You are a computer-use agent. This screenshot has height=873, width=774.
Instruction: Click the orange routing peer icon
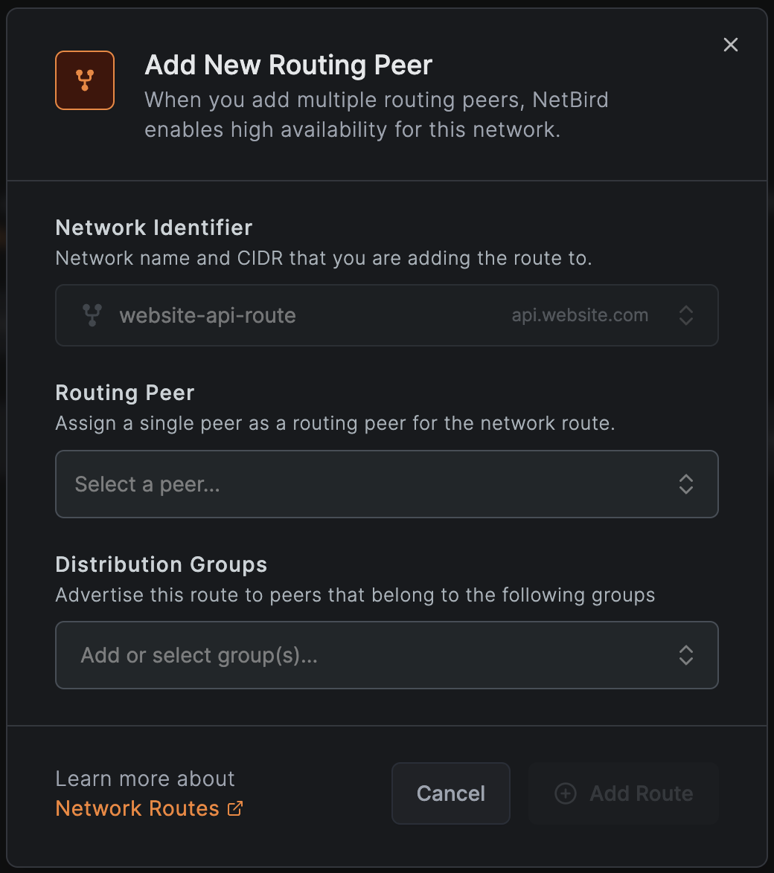[85, 80]
